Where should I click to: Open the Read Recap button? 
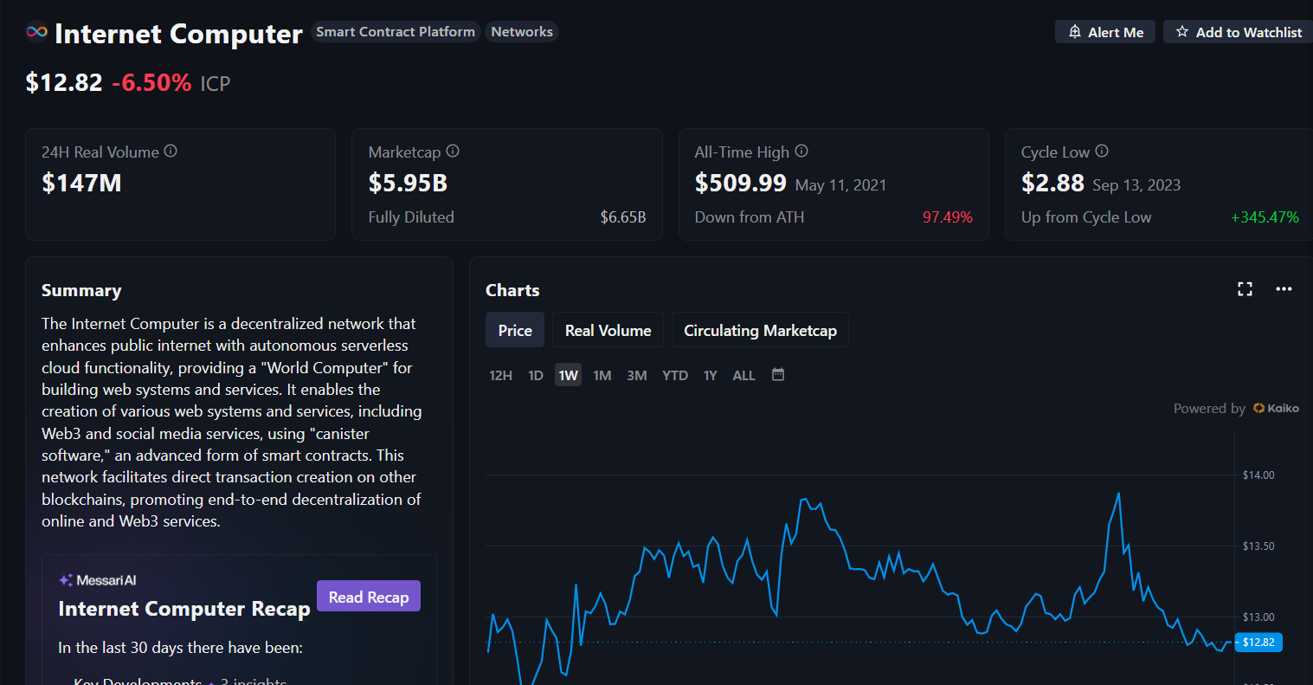coord(369,597)
